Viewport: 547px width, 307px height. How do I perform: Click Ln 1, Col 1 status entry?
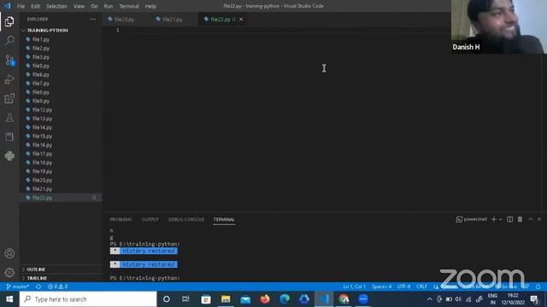tap(354, 287)
